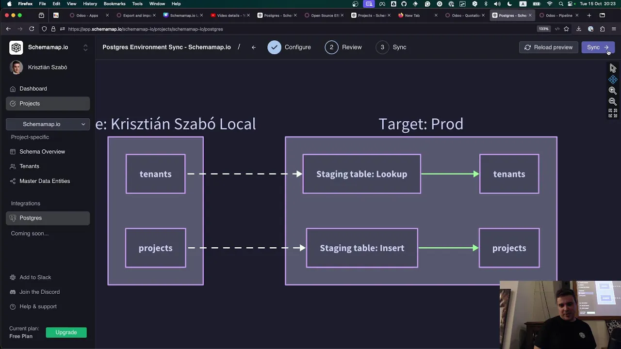This screenshot has width=621, height=349.
Task: Open Firefox application hamburger menu
Action: pyautogui.click(x=614, y=29)
